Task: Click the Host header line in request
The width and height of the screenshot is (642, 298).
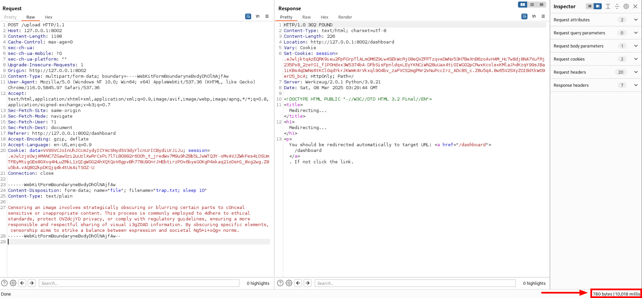Action: point(35,31)
